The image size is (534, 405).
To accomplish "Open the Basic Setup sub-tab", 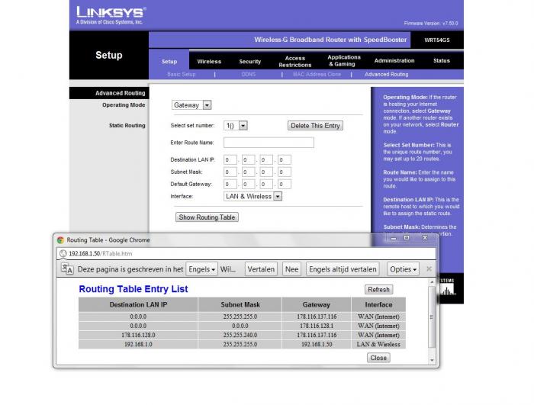I will click(x=182, y=74).
